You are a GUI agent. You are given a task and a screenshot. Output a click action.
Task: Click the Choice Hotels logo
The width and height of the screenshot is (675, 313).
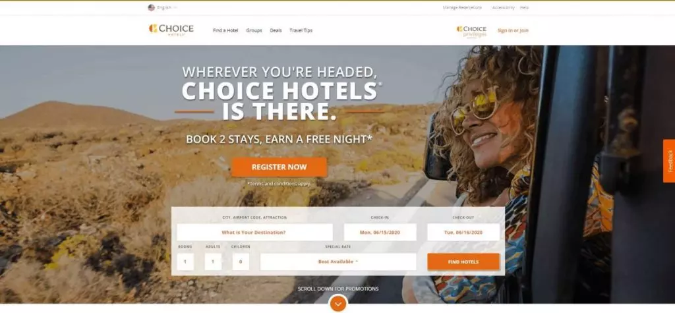[x=171, y=30]
